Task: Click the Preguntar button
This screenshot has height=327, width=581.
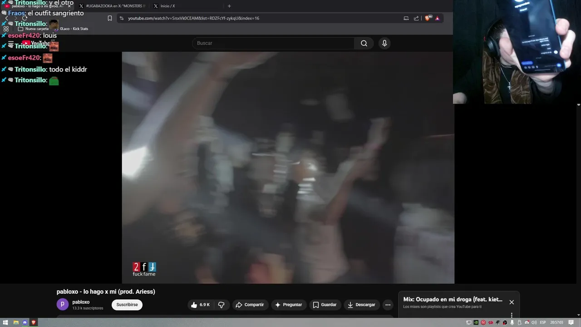Action: point(288,305)
